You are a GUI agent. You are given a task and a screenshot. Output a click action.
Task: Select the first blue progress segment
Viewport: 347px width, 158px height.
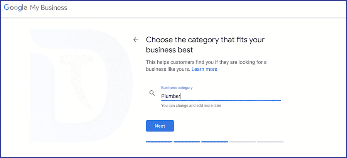[159, 142]
